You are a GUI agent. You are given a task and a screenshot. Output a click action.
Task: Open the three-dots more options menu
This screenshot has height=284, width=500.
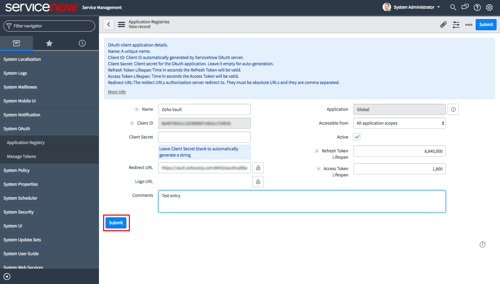coord(469,25)
